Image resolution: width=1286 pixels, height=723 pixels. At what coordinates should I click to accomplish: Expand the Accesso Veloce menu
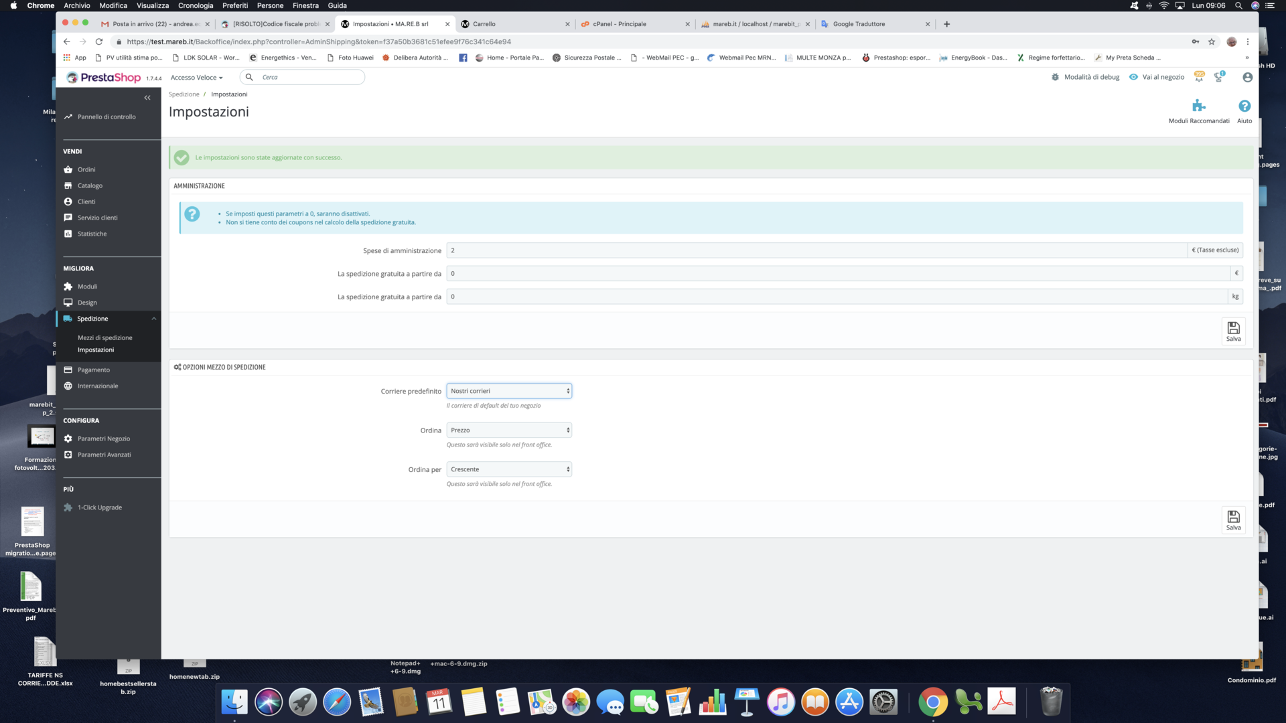[x=196, y=78]
